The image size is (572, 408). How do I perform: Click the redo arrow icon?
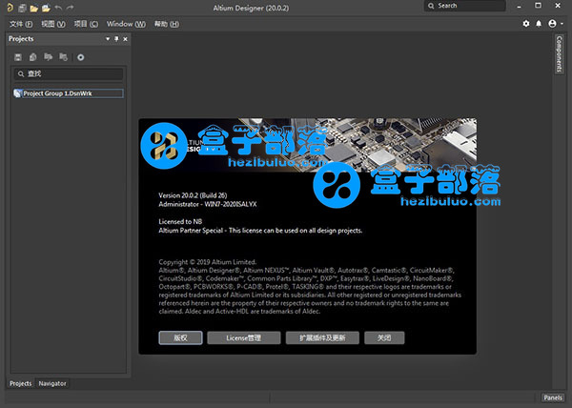click(70, 8)
